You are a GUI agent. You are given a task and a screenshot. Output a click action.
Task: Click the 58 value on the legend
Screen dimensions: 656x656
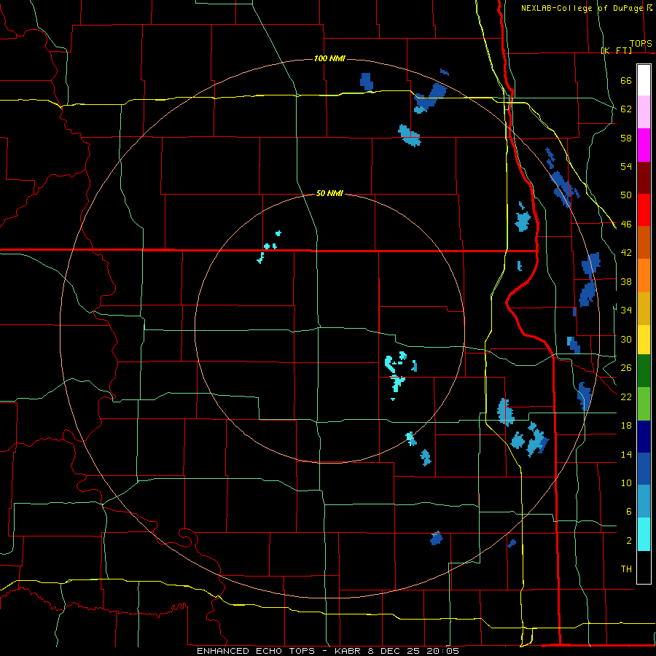click(626, 138)
